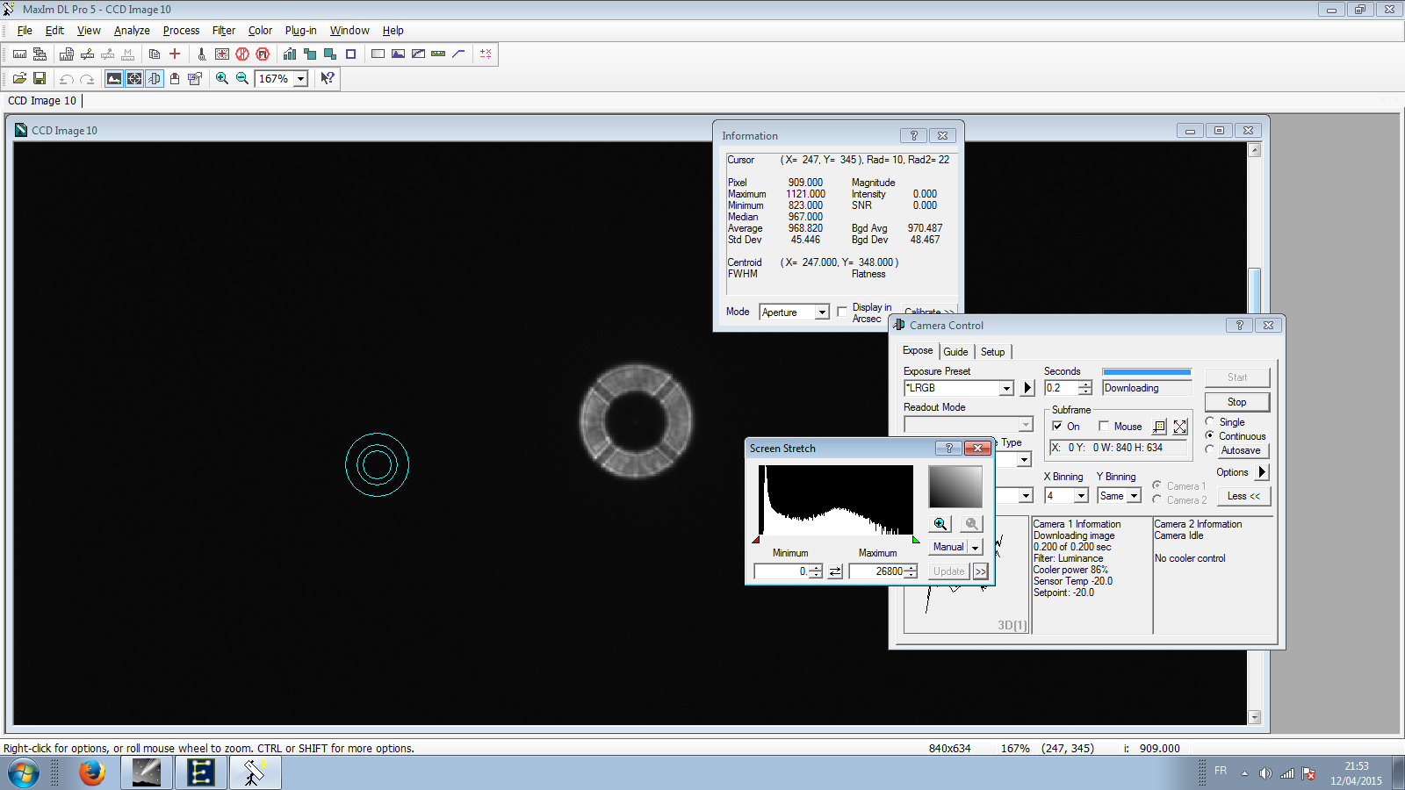Switch to the Guide tab
This screenshot has width=1405, height=790.
click(x=955, y=352)
